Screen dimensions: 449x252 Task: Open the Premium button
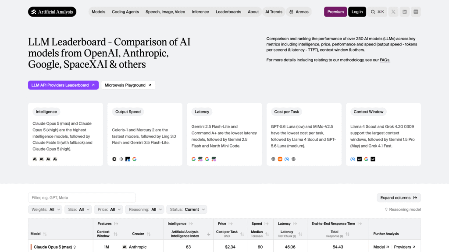coord(335,12)
